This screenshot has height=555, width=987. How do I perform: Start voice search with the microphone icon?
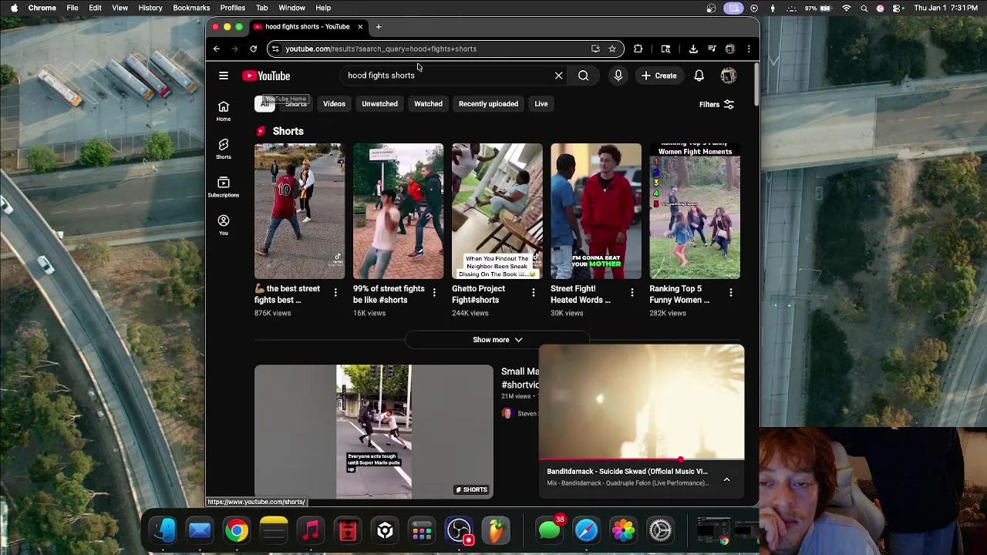click(x=618, y=76)
